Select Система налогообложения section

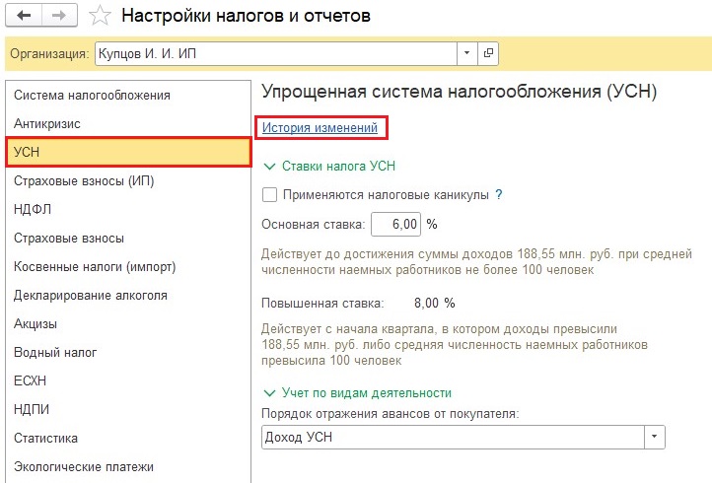click(x=128, y=96)
